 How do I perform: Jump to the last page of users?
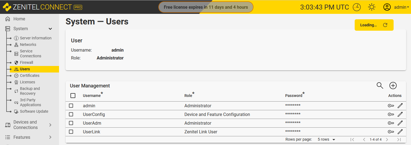pos(399,140)
